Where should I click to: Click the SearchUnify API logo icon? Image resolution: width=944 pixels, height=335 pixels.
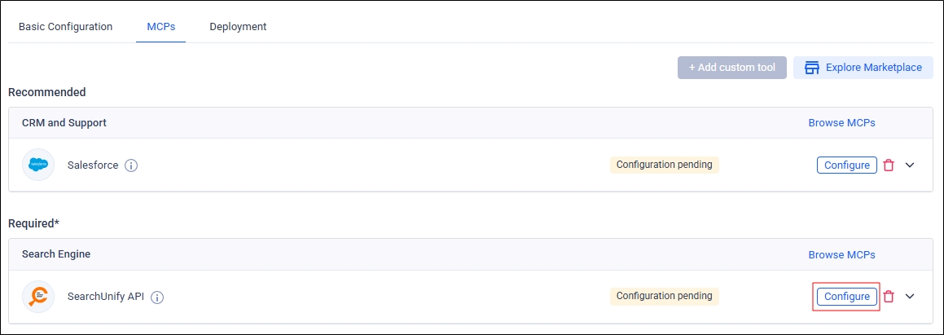[x=38, y=297]
